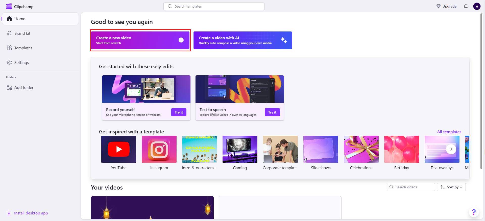Click Try it for Text to speech
The height and width of the screenshot is (221, 485).
[x=272, y=112]
